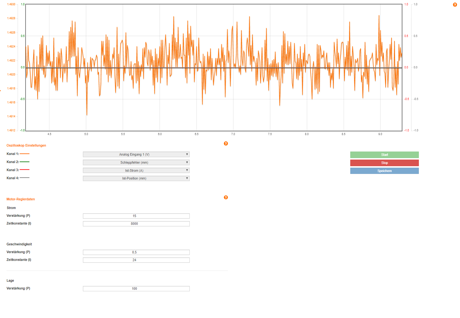Click the Geschwindigkeit Verstärkung (P) field
Image resolution: width=460 pixels, height=318 pixels.
point(136,252)
